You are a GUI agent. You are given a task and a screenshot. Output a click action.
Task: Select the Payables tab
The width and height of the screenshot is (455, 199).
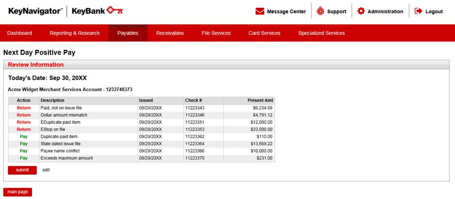(x=128, y=33)
